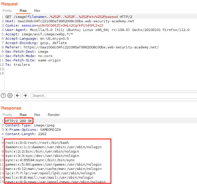Select the Response Raw tab
The image size is (197, 184).
pyautogui.click(x=23, y=115)
